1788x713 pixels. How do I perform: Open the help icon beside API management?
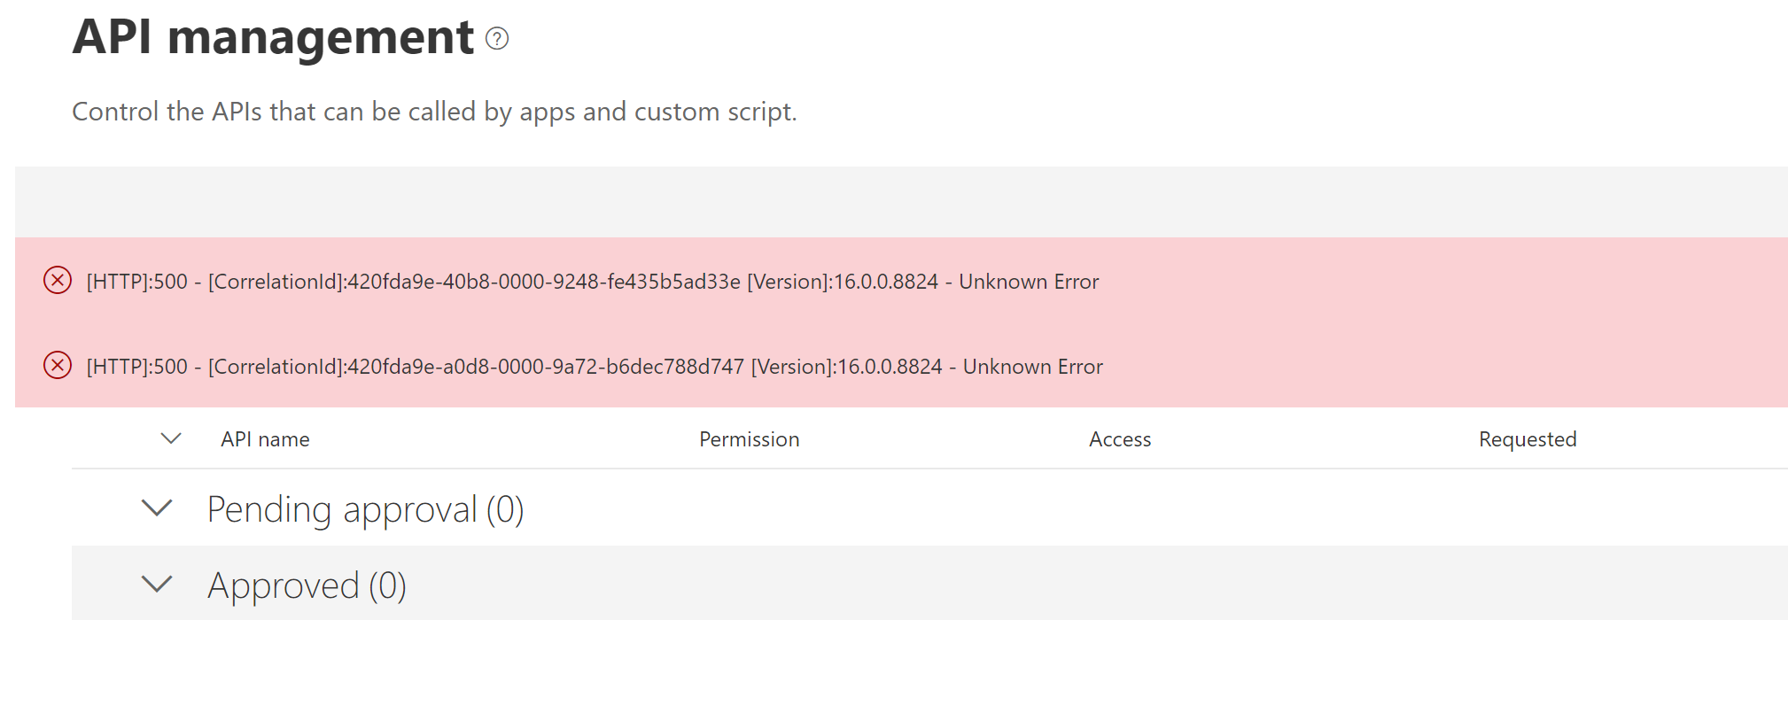point(497,39)
